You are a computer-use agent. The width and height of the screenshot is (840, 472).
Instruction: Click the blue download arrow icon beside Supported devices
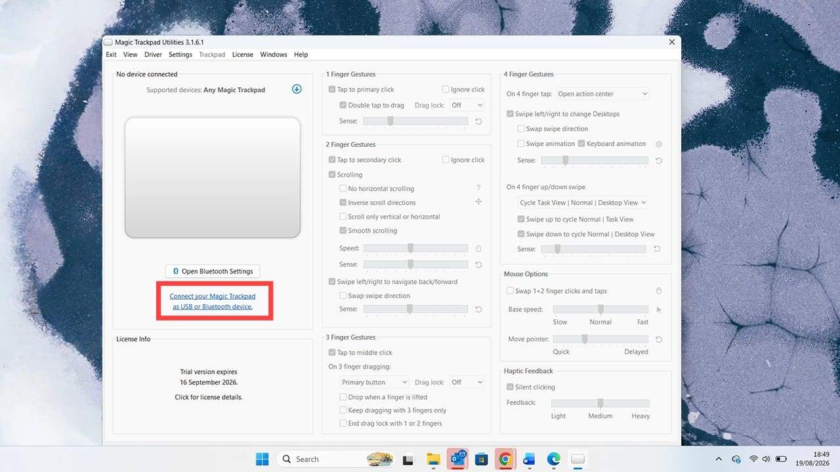click(x=297, y=89)
